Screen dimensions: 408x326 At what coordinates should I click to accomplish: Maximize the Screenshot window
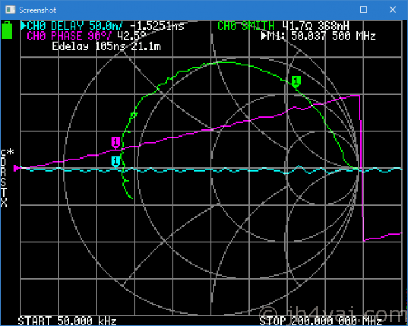click(363, 10)
